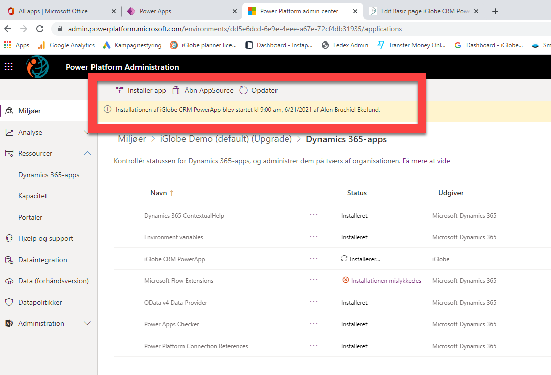Close the Power Apps browser tab
551x375 pixels.
[235, 11]
